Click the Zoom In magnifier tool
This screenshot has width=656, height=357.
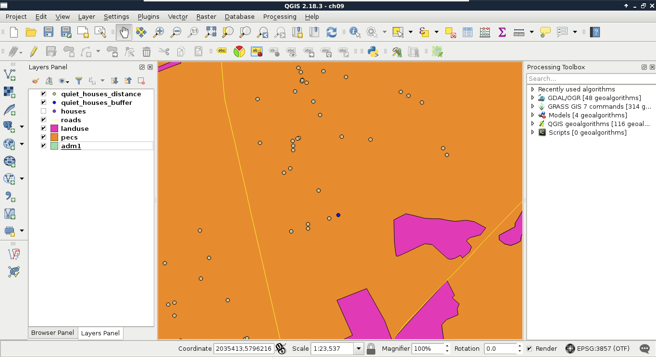[x=158, y=32]
